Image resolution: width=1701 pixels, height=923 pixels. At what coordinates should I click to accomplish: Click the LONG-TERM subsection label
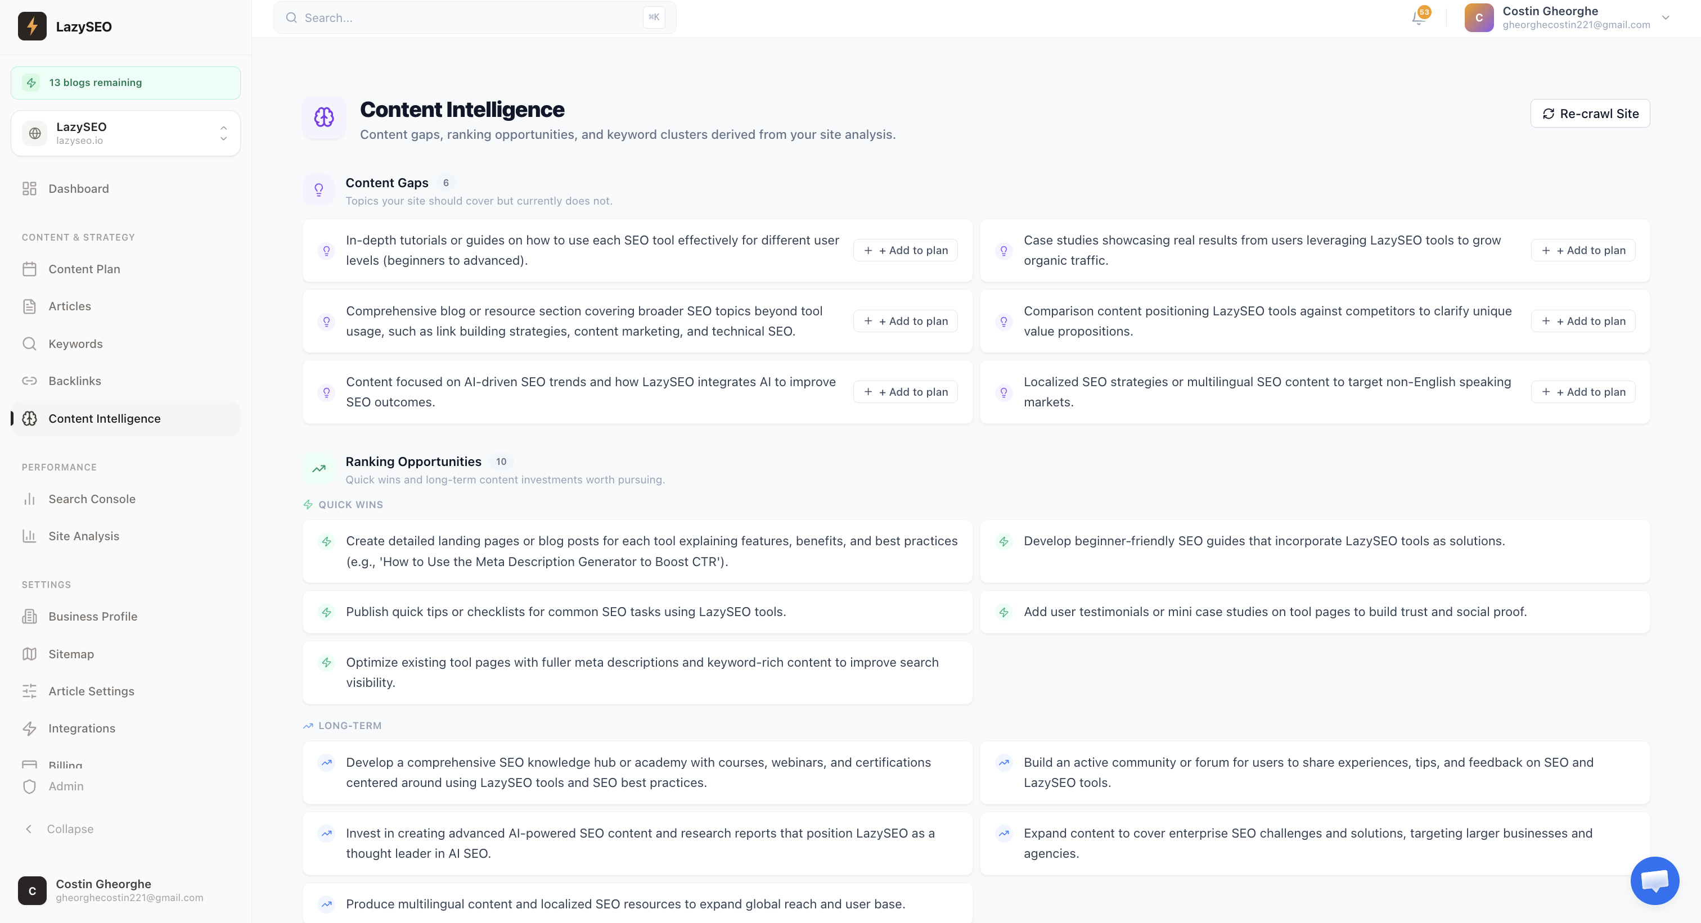(x=349, y=726)
